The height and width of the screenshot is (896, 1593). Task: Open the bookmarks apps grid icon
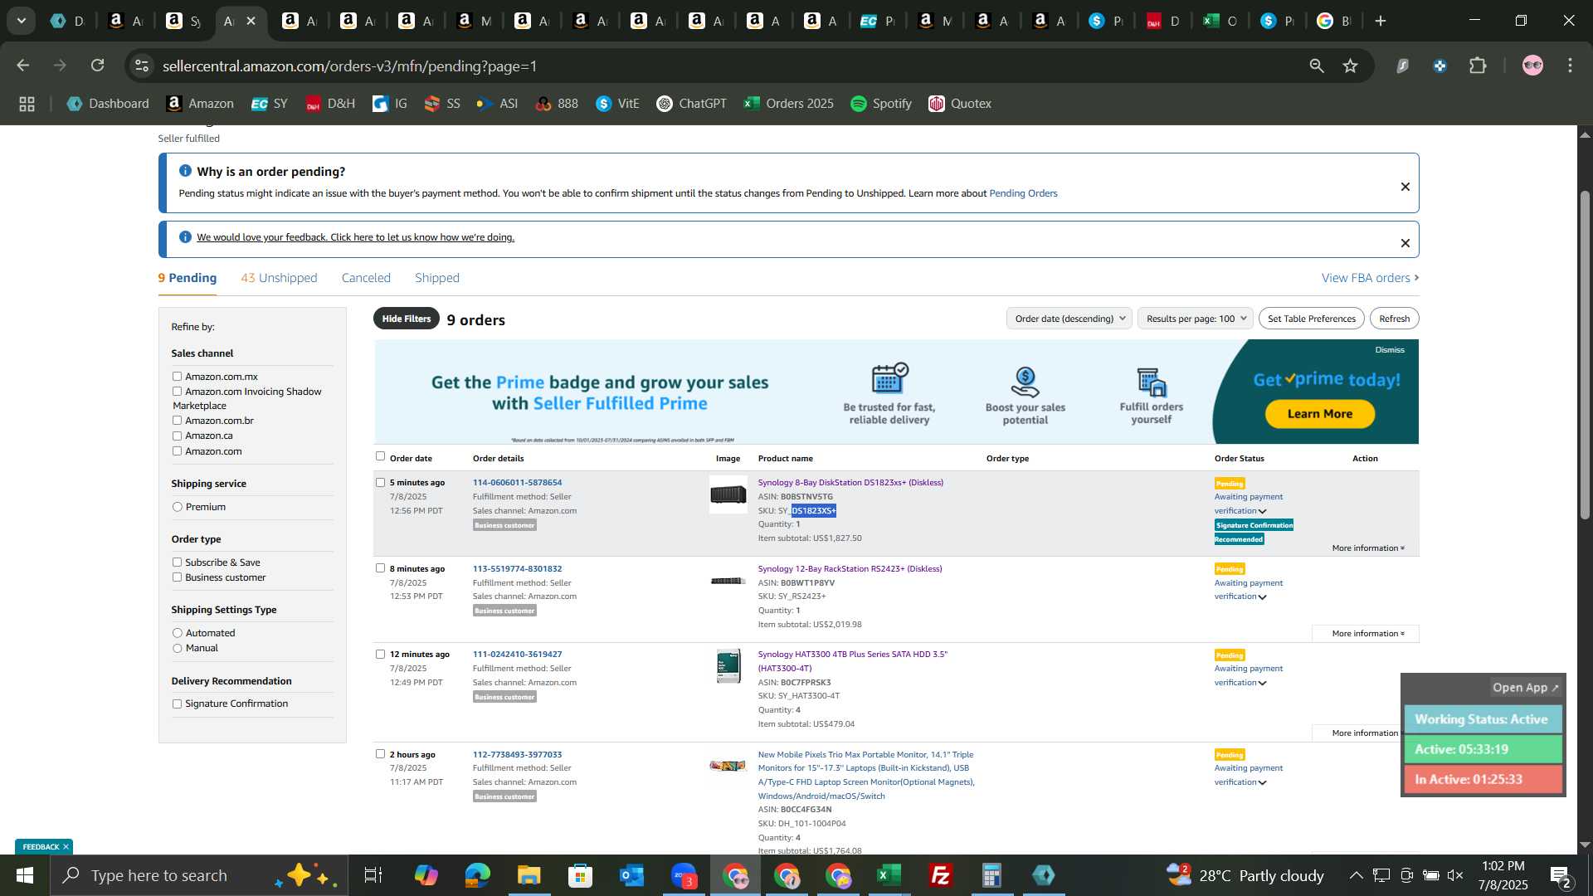pyautogui.click(x=27, y=104)
